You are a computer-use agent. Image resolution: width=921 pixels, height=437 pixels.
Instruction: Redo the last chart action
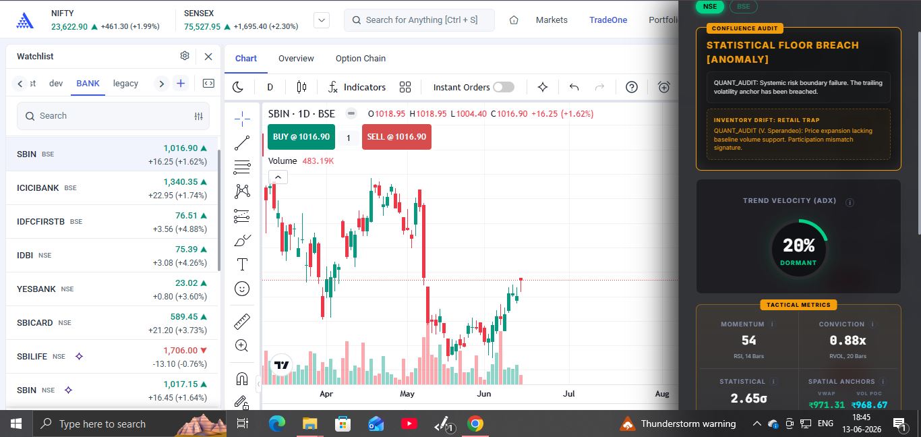599,87
